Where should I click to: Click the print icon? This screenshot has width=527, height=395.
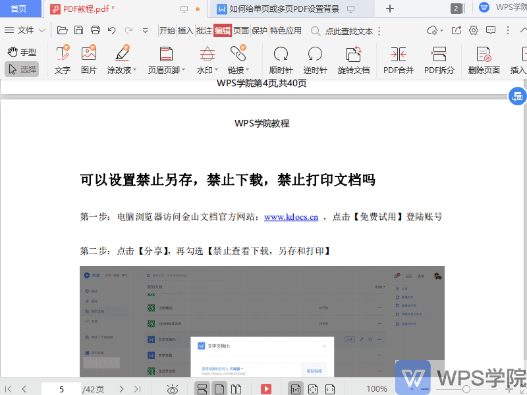tap(96, 30)
